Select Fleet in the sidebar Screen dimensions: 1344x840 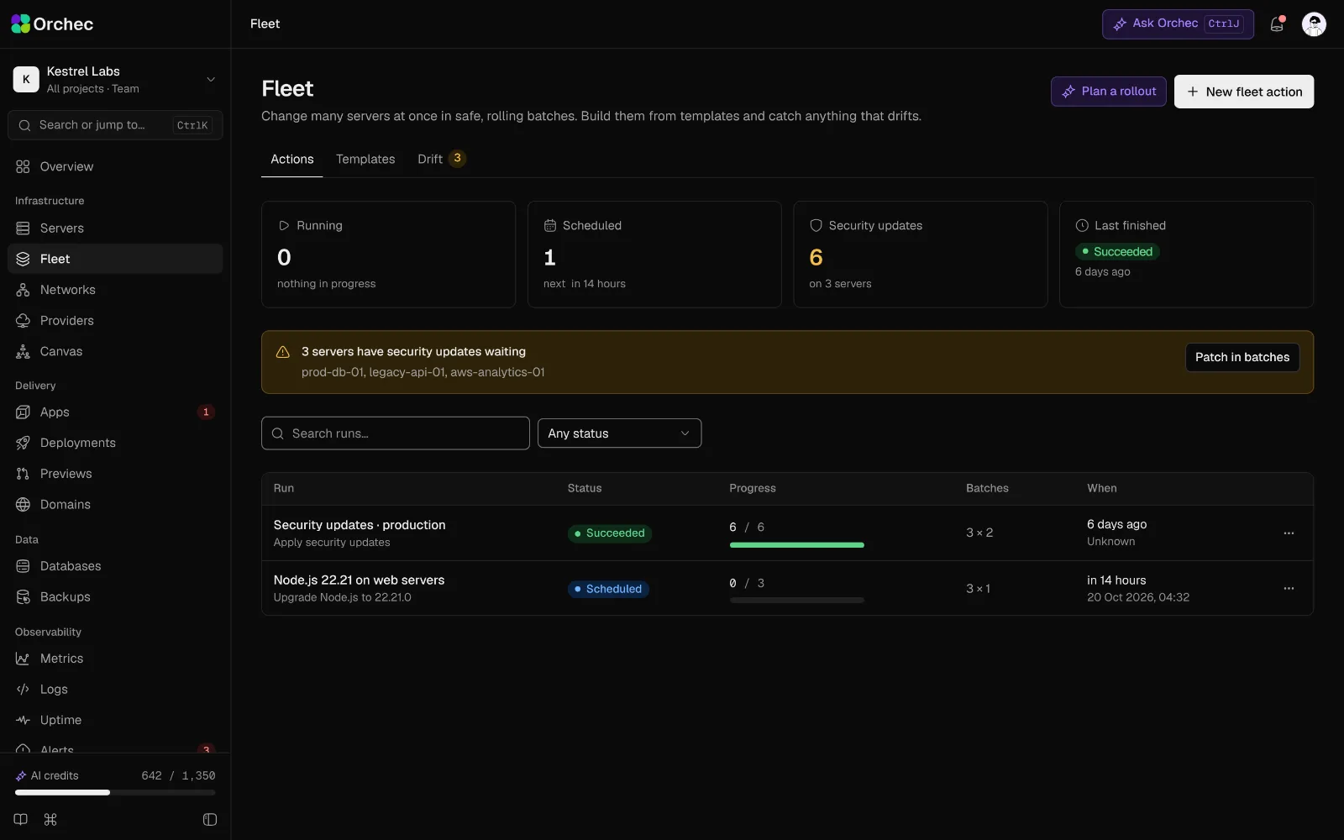tap(115, 259)
